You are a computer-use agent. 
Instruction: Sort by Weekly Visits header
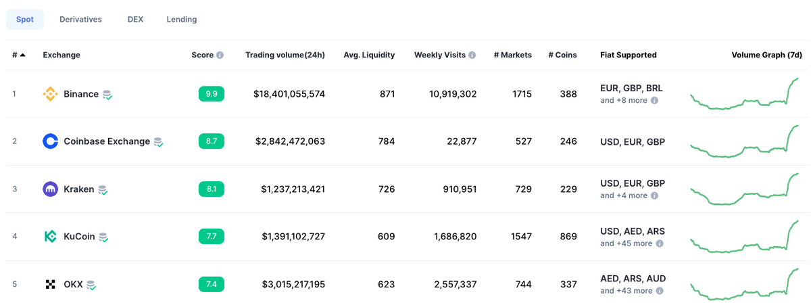[x=440, y=55]
